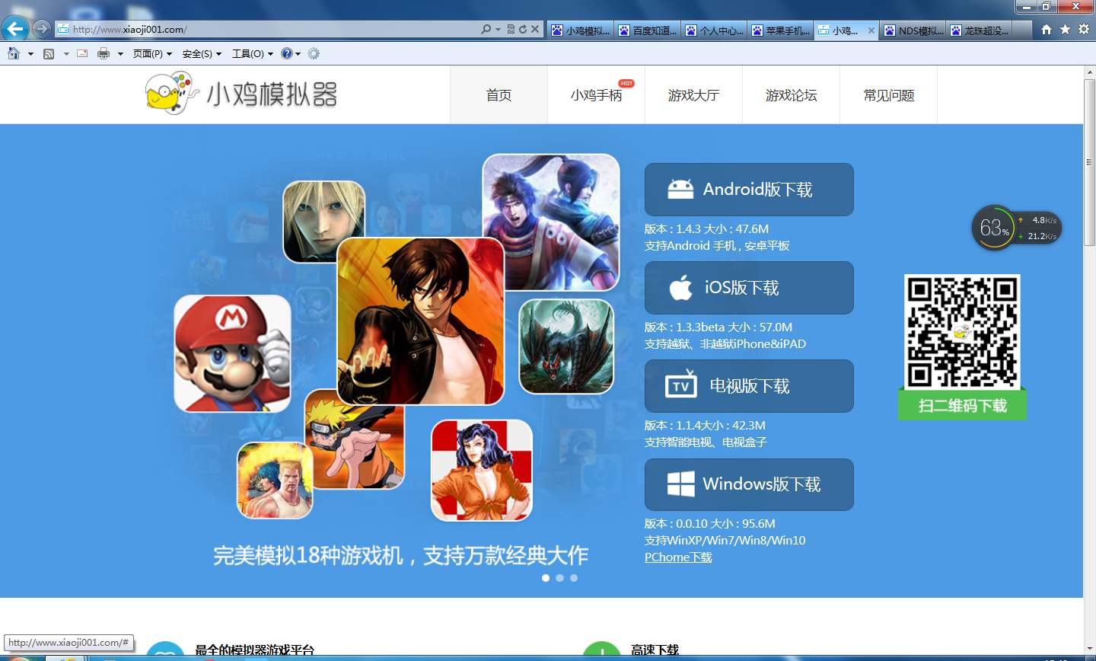Viewport: 1096px width, 661px height.
Task: Click the Windows logo icon
Action: 680,484
